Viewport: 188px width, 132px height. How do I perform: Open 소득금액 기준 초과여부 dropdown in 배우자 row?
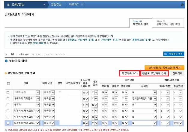pyautogui.click(x=85, y=105)
